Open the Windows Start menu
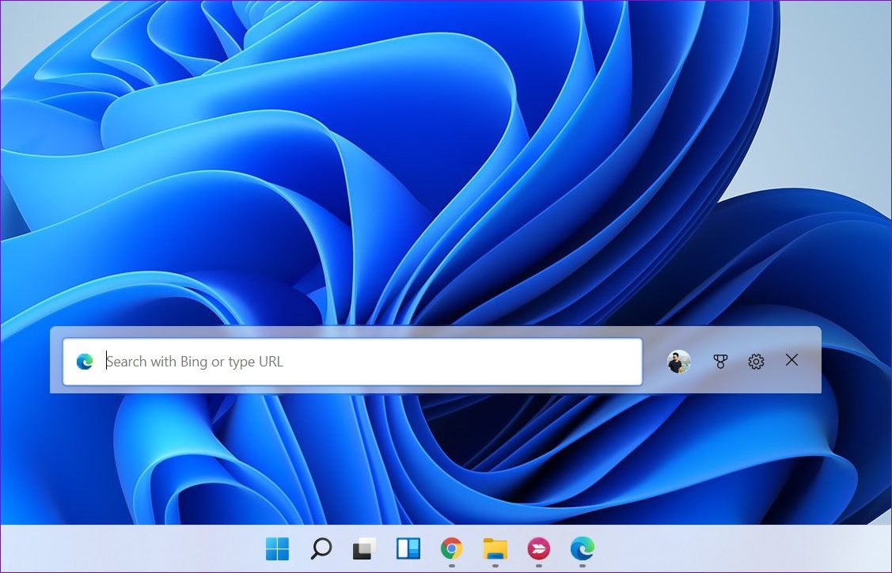The height and width of the screenshot is (573, 892). [277, 548]
